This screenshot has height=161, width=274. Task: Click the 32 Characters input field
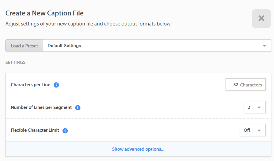(246, 85)
